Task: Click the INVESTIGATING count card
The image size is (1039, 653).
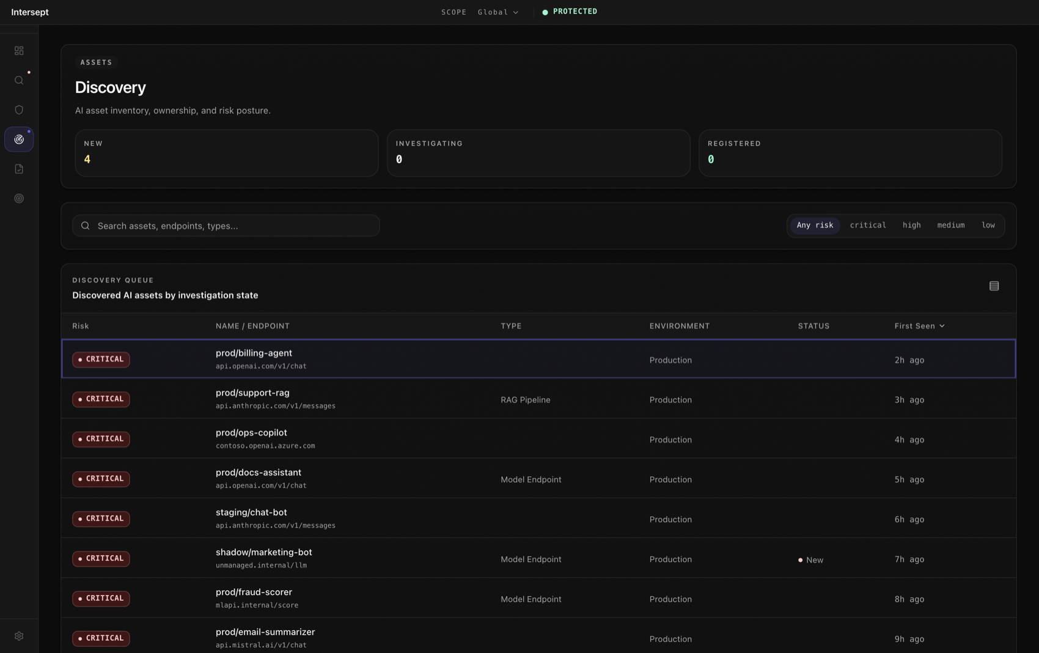Action: tap(538, 153)
